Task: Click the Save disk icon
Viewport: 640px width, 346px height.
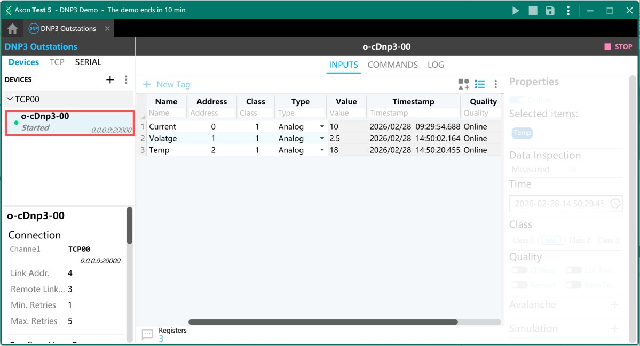Action: (x=550, y=10)
